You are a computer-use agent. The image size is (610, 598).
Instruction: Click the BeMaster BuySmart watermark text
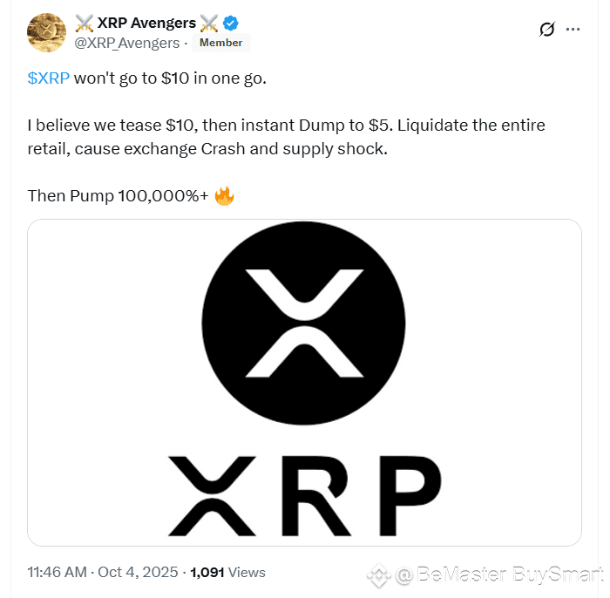click(x=510, y=574)
